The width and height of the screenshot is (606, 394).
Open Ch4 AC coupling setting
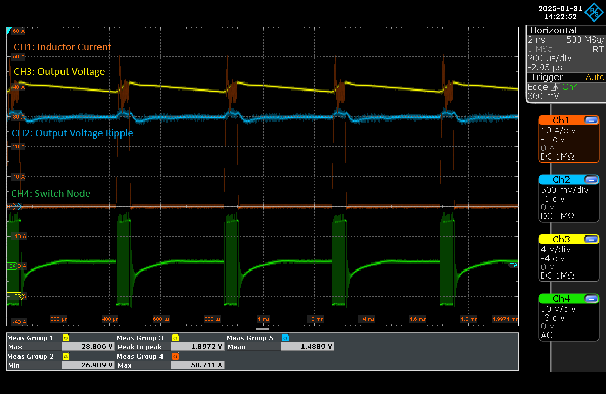[x=547, y=335]
